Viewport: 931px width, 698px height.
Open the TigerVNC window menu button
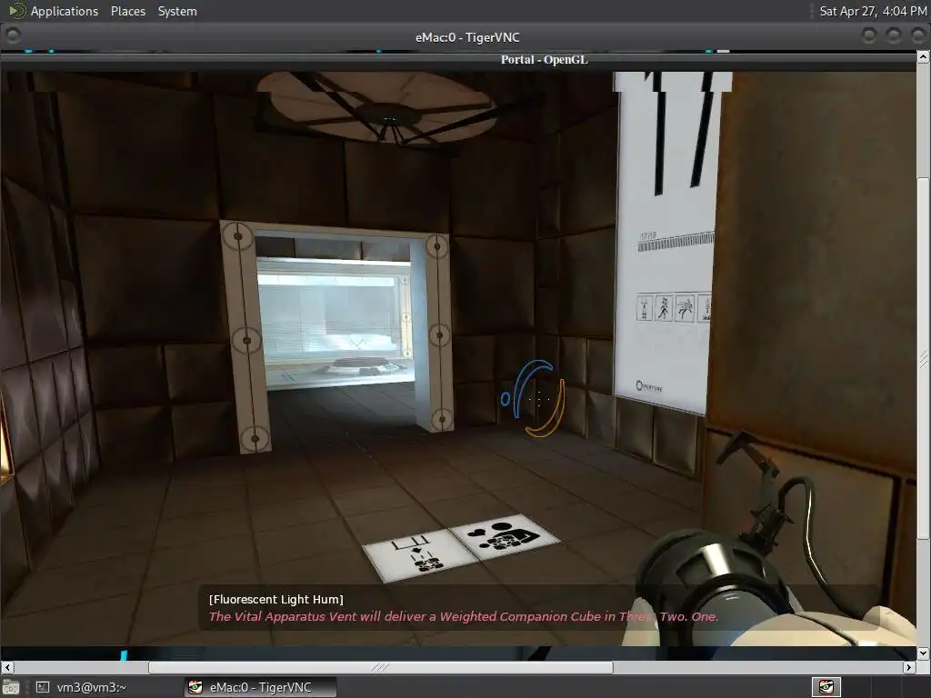point(13,36)
